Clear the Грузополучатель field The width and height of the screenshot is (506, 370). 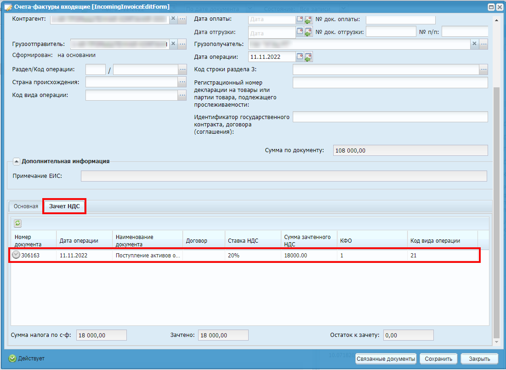pyautogui.click(x=474, y=44)
